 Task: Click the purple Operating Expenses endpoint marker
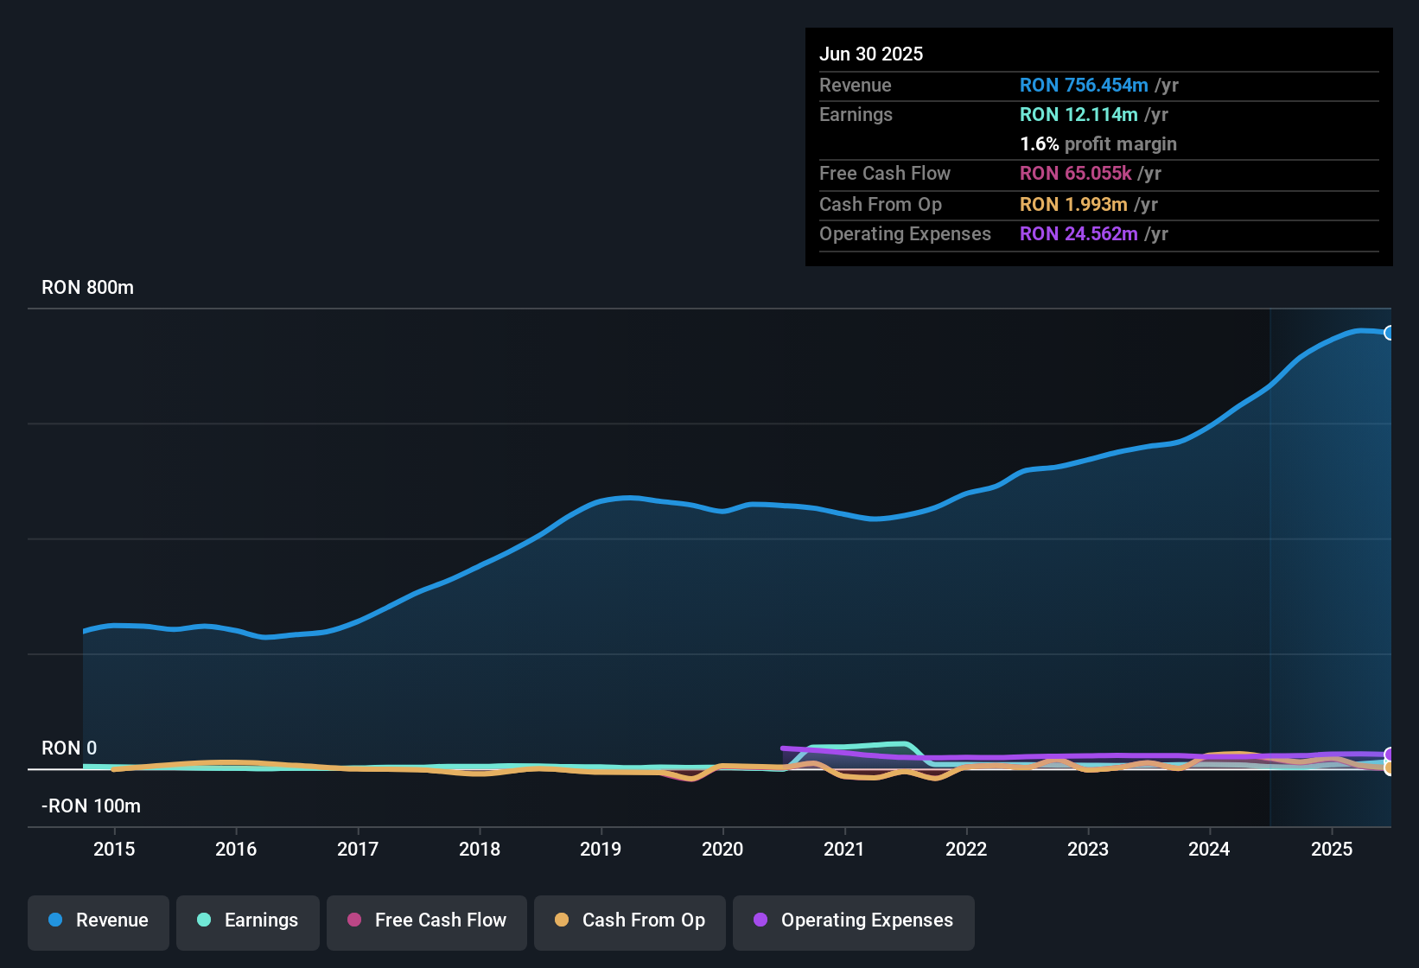(x=1390, y=755)
